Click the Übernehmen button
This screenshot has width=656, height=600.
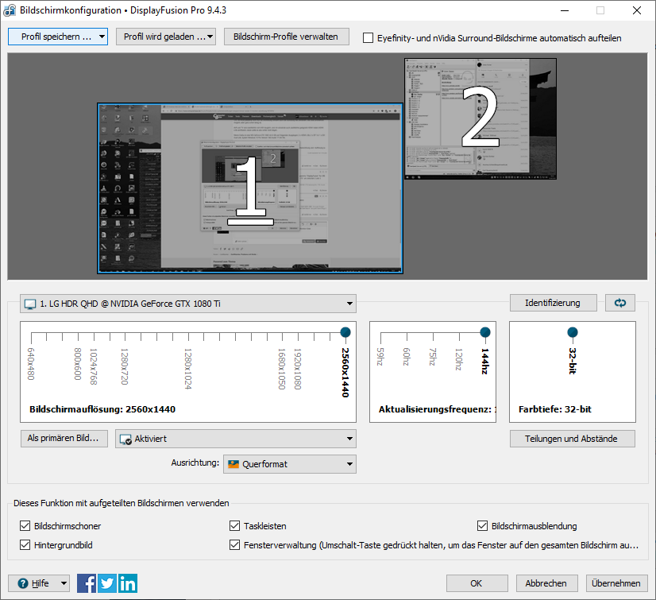coord(616,583)
